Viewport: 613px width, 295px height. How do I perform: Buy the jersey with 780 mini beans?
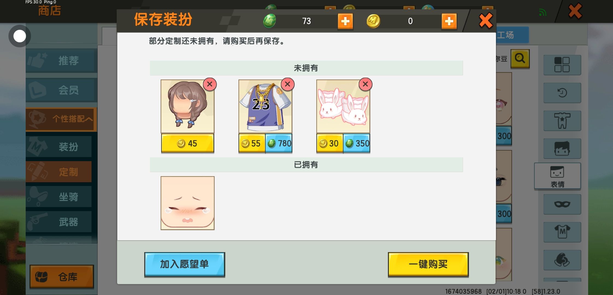pos(279,143)
